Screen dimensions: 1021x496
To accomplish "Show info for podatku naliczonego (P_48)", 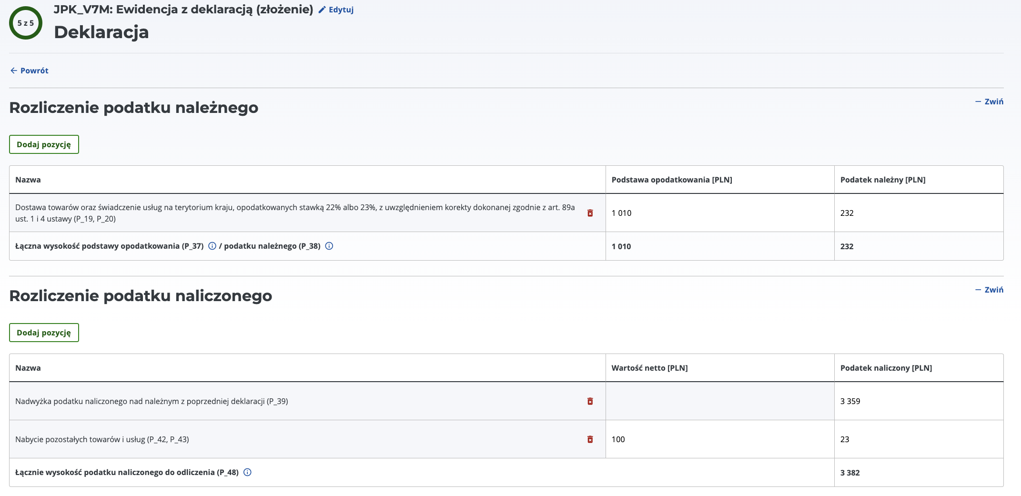I will point(247,472).
